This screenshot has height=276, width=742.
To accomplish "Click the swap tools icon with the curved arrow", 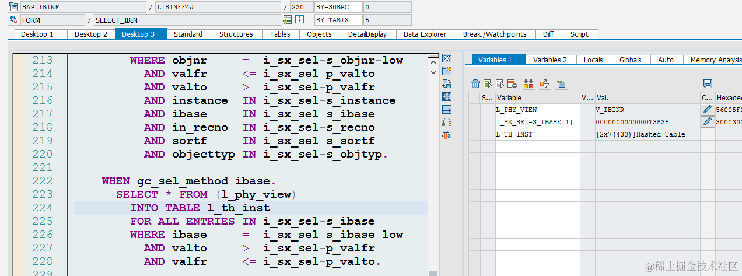I will (447, 123).
